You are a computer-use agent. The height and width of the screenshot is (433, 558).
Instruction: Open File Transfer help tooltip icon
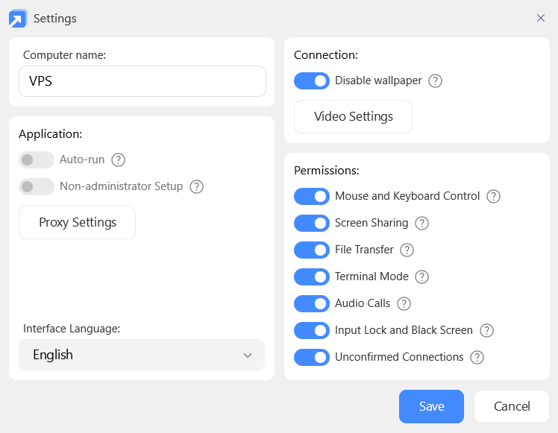[407, 250]
